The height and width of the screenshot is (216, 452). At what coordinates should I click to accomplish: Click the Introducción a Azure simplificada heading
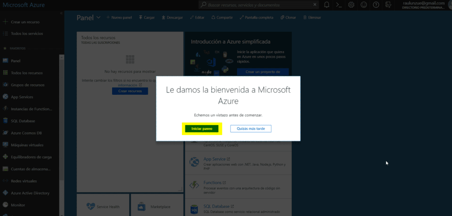point(230,42)
